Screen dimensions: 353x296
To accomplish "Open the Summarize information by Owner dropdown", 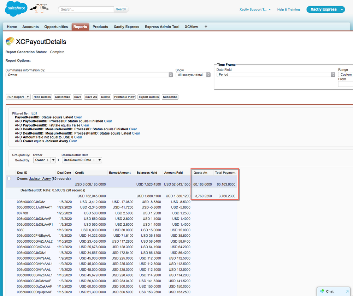I will [89, 75].
